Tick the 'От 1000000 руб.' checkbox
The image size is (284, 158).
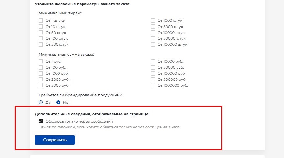click(x=153, y=85)
